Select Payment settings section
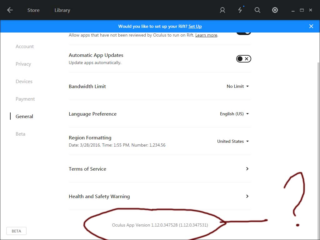This screenshot has height=240, width=320. click(25, 99)
